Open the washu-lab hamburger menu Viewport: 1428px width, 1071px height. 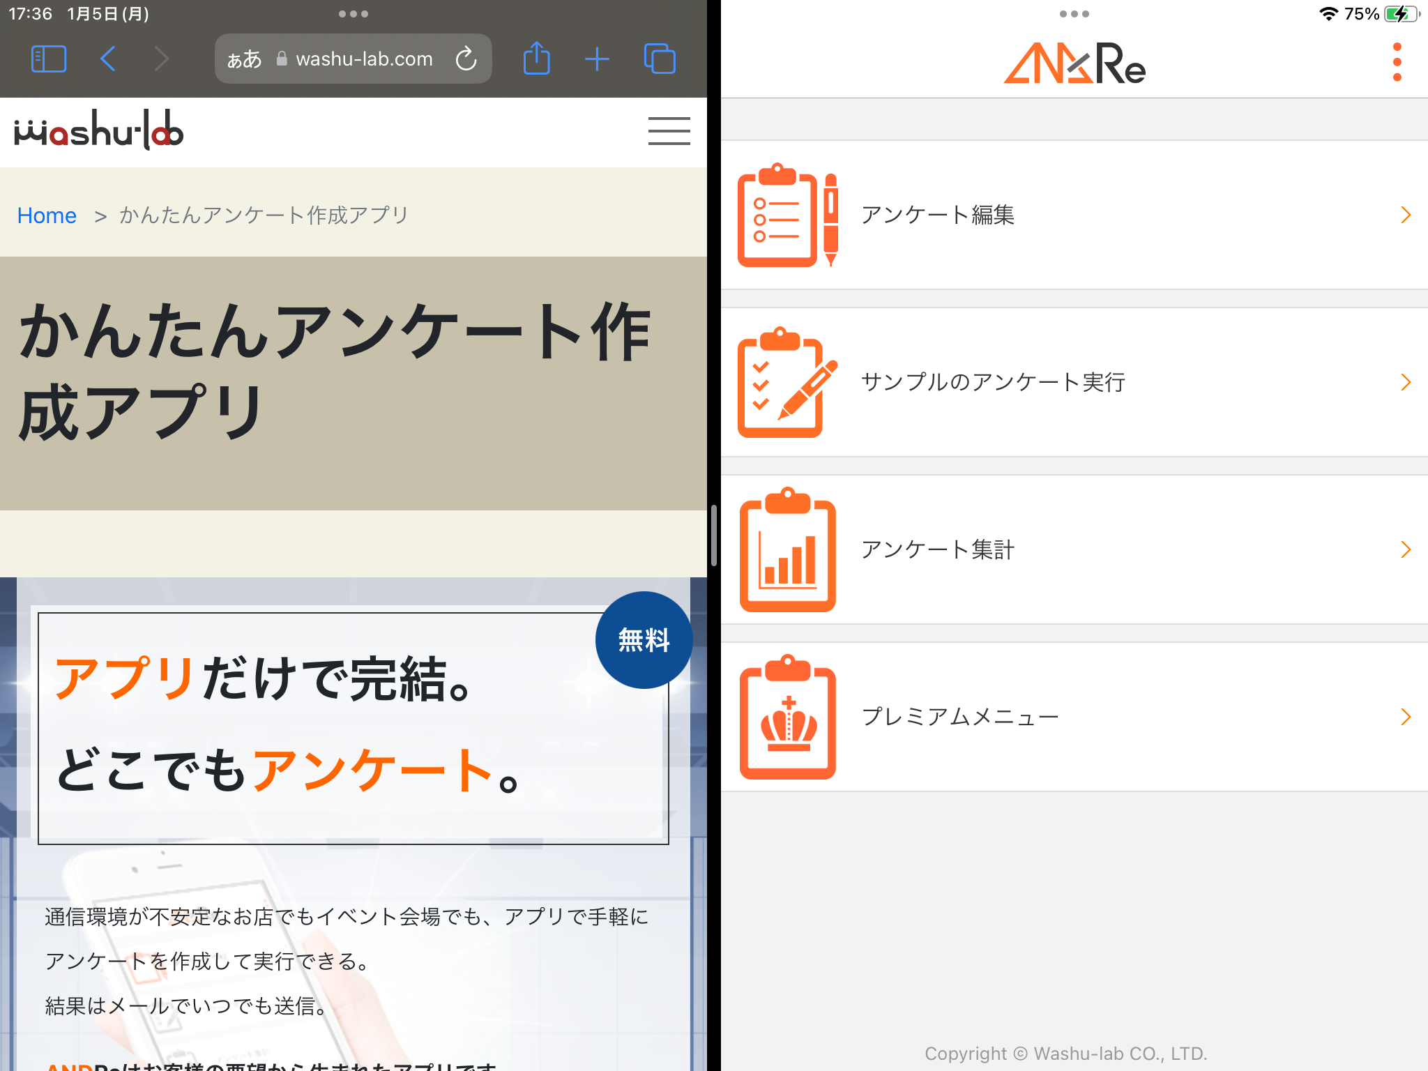tap(669, 131)
